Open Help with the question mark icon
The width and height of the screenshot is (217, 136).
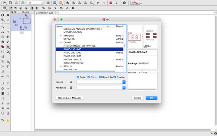[124, 3]
